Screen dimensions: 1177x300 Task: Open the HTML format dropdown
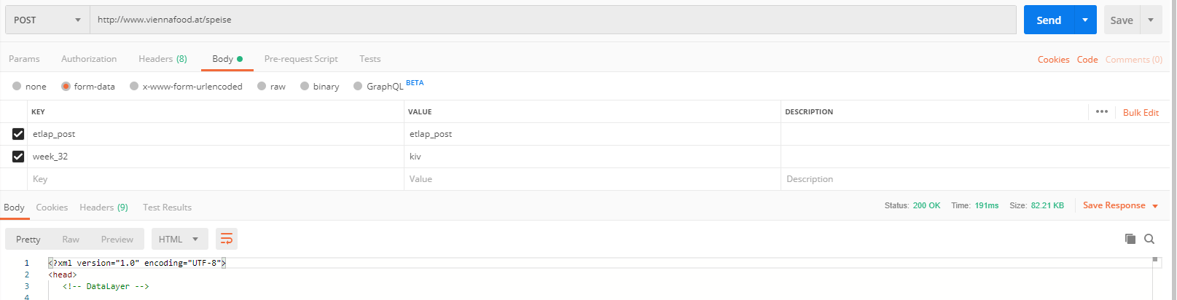click(x=179, y=239)
